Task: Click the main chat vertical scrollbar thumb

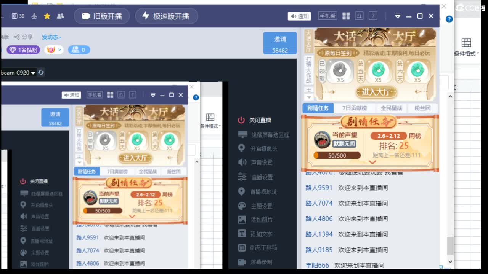Action: click(x=450, y=246)
